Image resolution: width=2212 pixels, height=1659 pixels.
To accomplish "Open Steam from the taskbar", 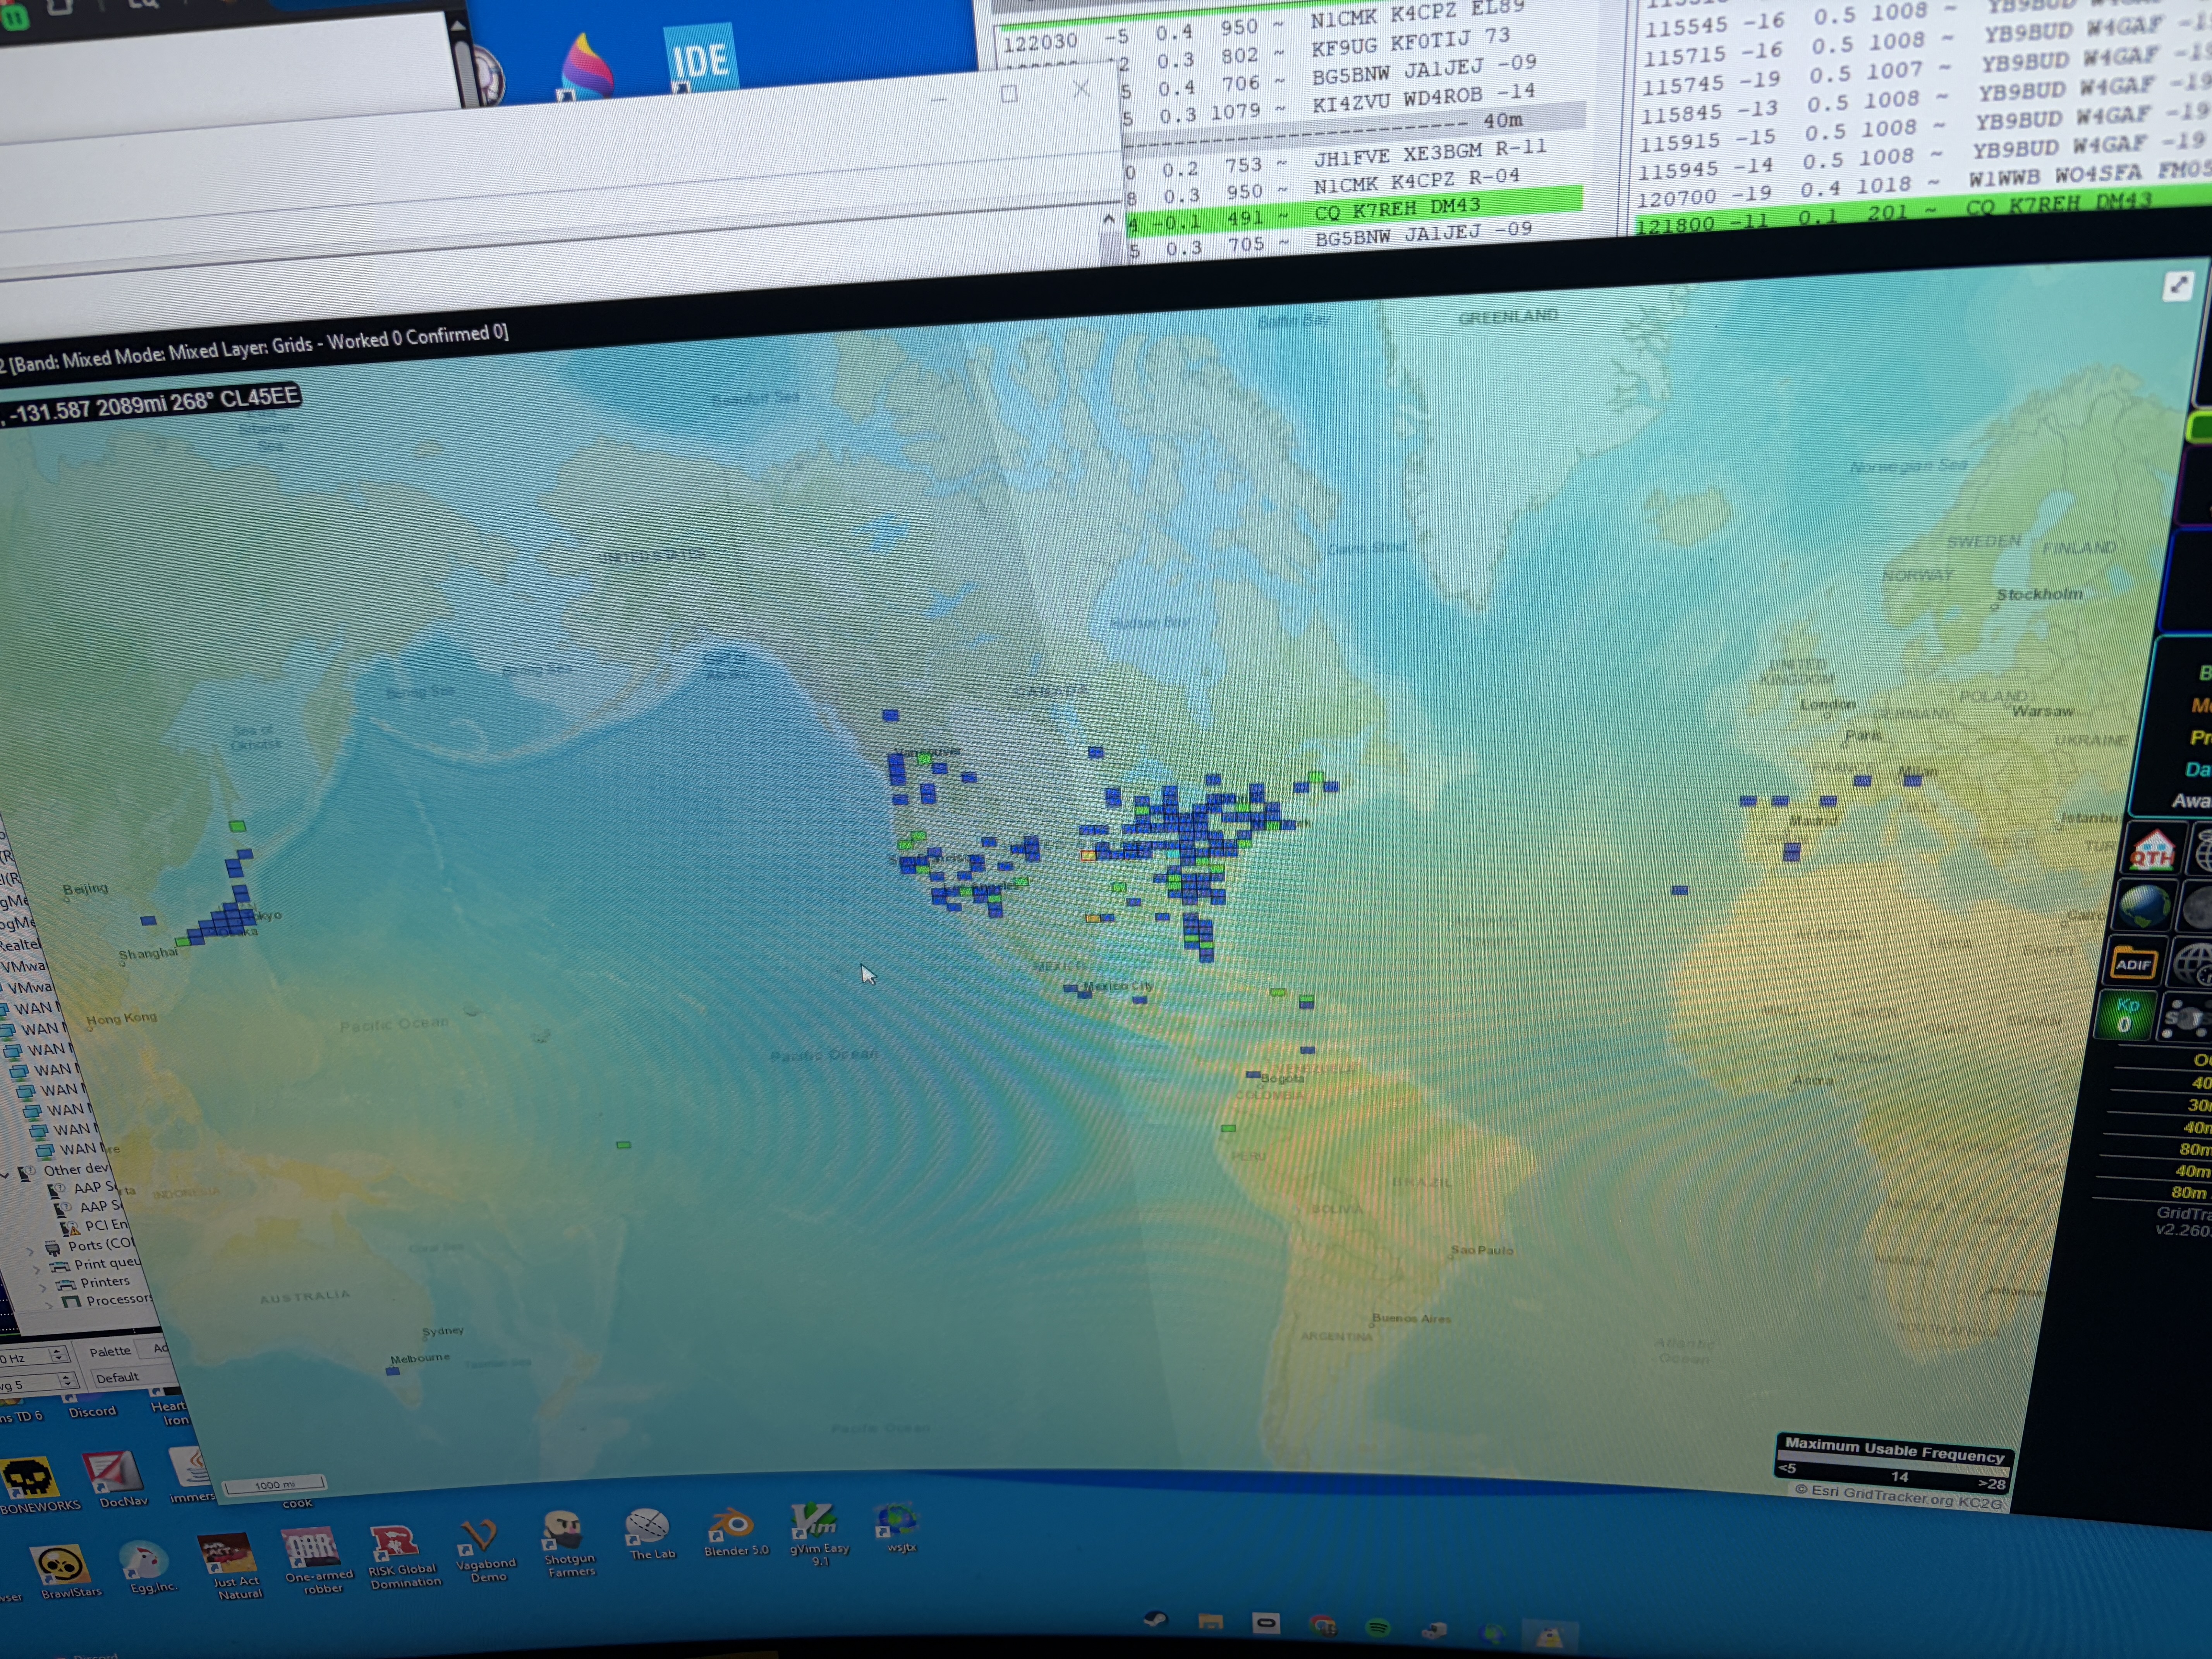I will [1155, 1619].
